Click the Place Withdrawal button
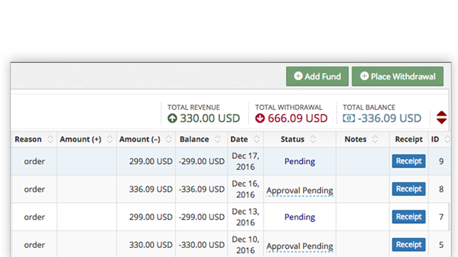 coord(398,77)
